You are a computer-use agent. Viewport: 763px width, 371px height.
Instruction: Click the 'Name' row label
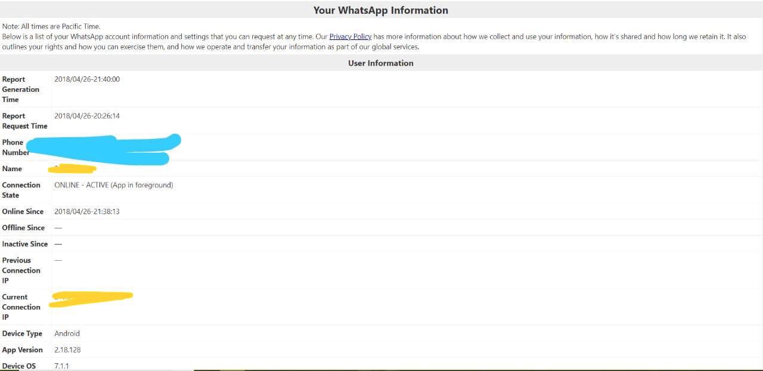[x=12, y=169]
